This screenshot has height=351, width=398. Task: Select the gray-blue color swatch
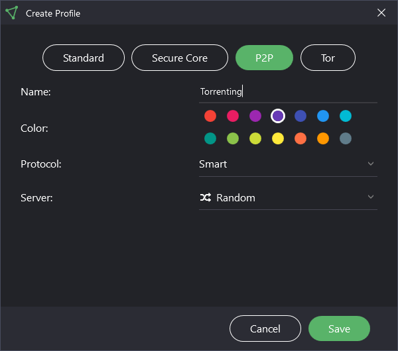pyautogui.click(x=346, y=138)
